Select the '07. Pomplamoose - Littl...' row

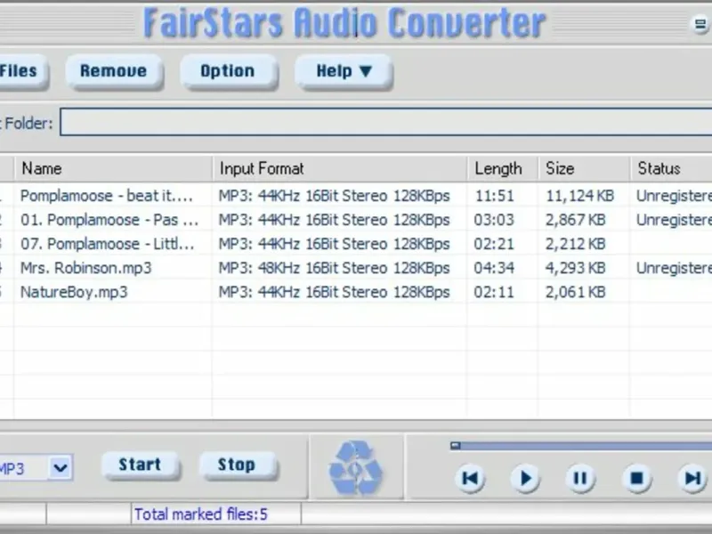[356, 244]
